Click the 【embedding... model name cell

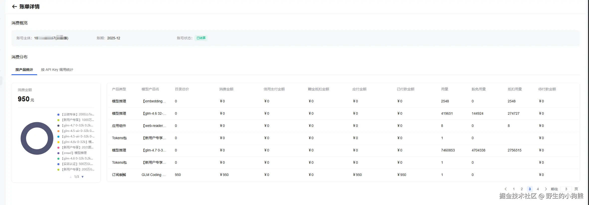click(154, 101)
